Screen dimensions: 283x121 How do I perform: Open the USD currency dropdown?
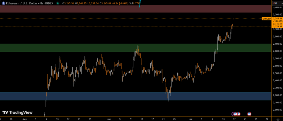(277, 3)
